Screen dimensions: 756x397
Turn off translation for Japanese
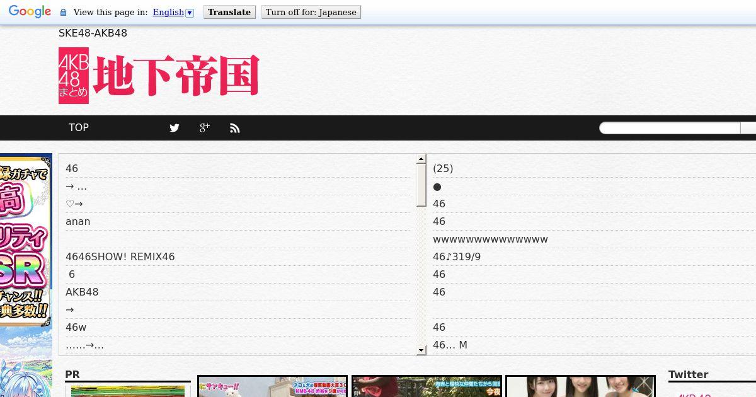[x=311, y=12]
